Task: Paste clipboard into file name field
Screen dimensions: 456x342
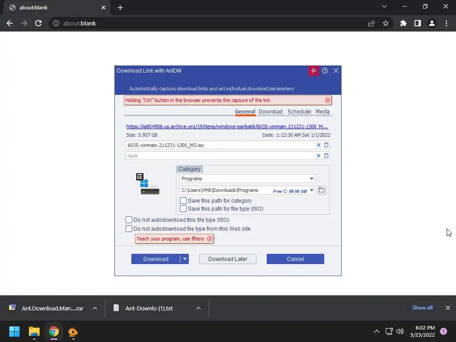Action: (x=326, y=145)
